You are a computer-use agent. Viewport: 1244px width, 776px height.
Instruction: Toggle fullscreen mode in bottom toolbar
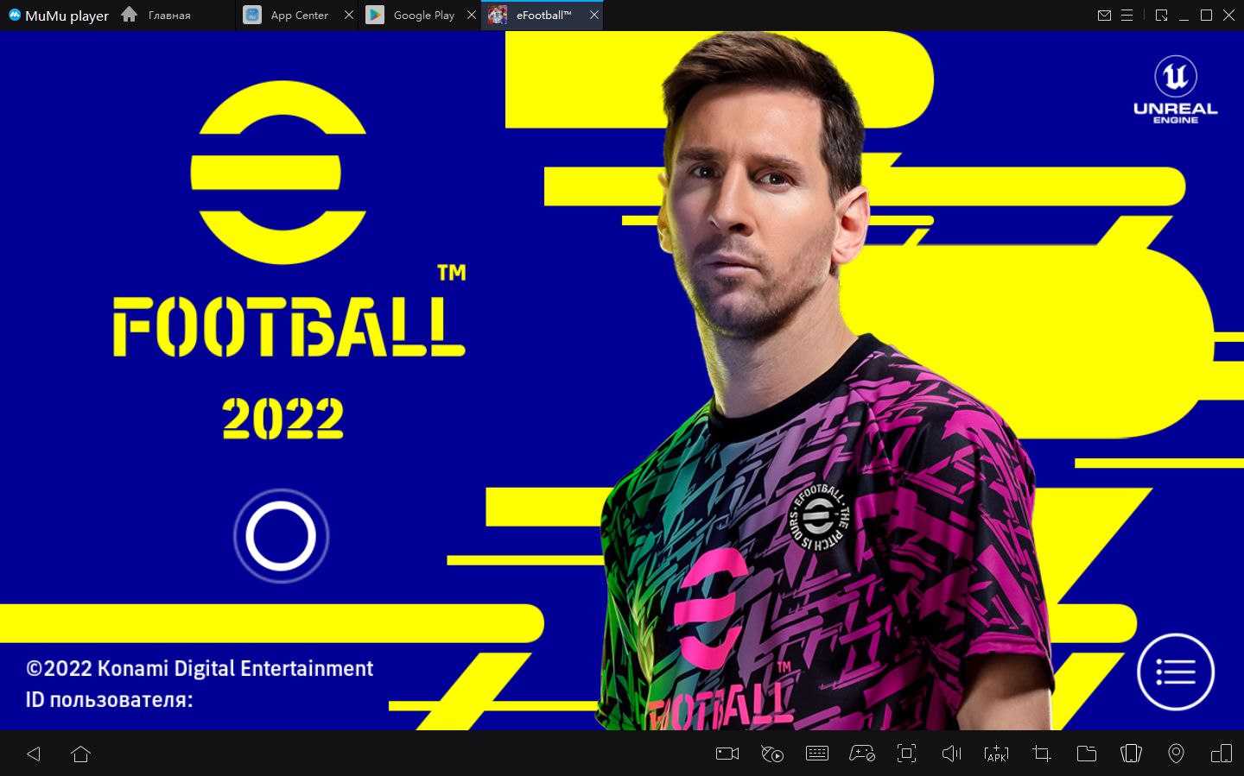[x=906, y=754]
